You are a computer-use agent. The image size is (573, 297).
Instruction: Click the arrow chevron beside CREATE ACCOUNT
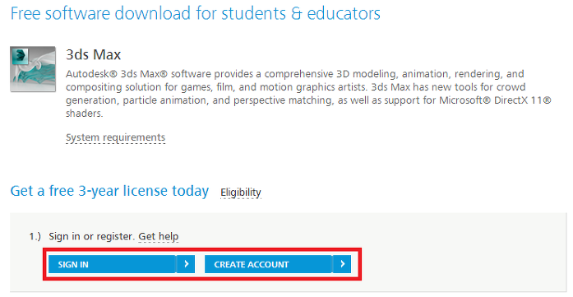[343, 264]
